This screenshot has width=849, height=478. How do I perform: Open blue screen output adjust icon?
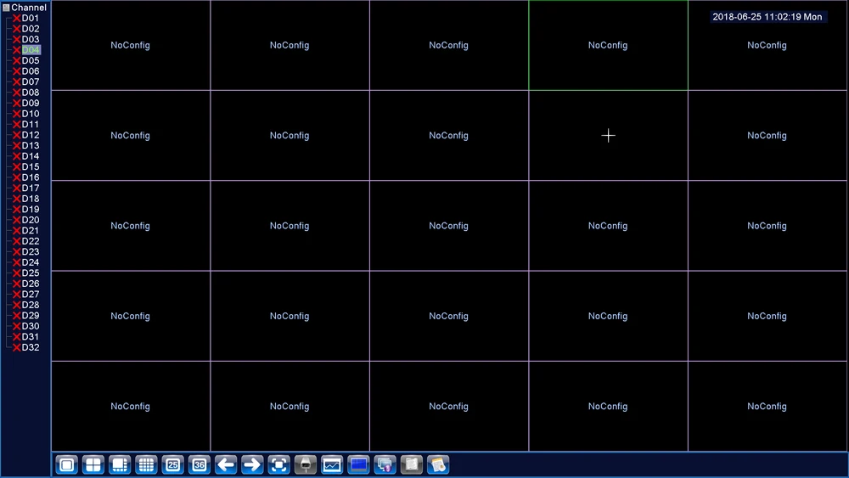pyautogui.click(x=358, y=464)
